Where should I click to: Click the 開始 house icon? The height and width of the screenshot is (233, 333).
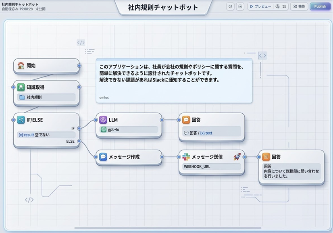click(21, 65)
